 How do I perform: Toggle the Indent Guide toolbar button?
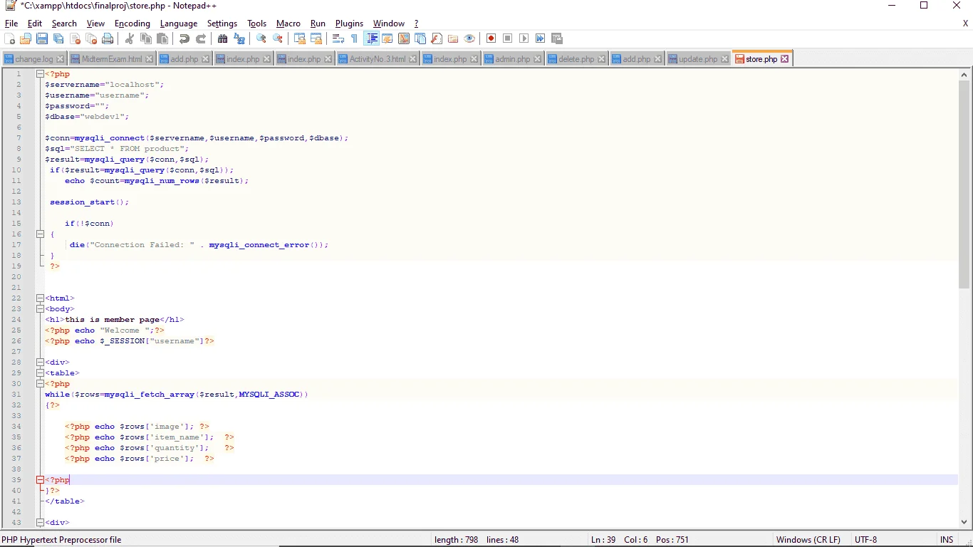point(371,38)
